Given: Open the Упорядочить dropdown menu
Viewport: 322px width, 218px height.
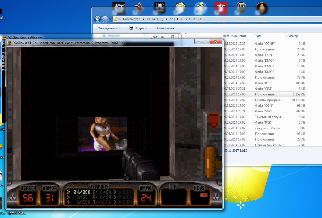Looking at the screenshot, I should [109, 28].
